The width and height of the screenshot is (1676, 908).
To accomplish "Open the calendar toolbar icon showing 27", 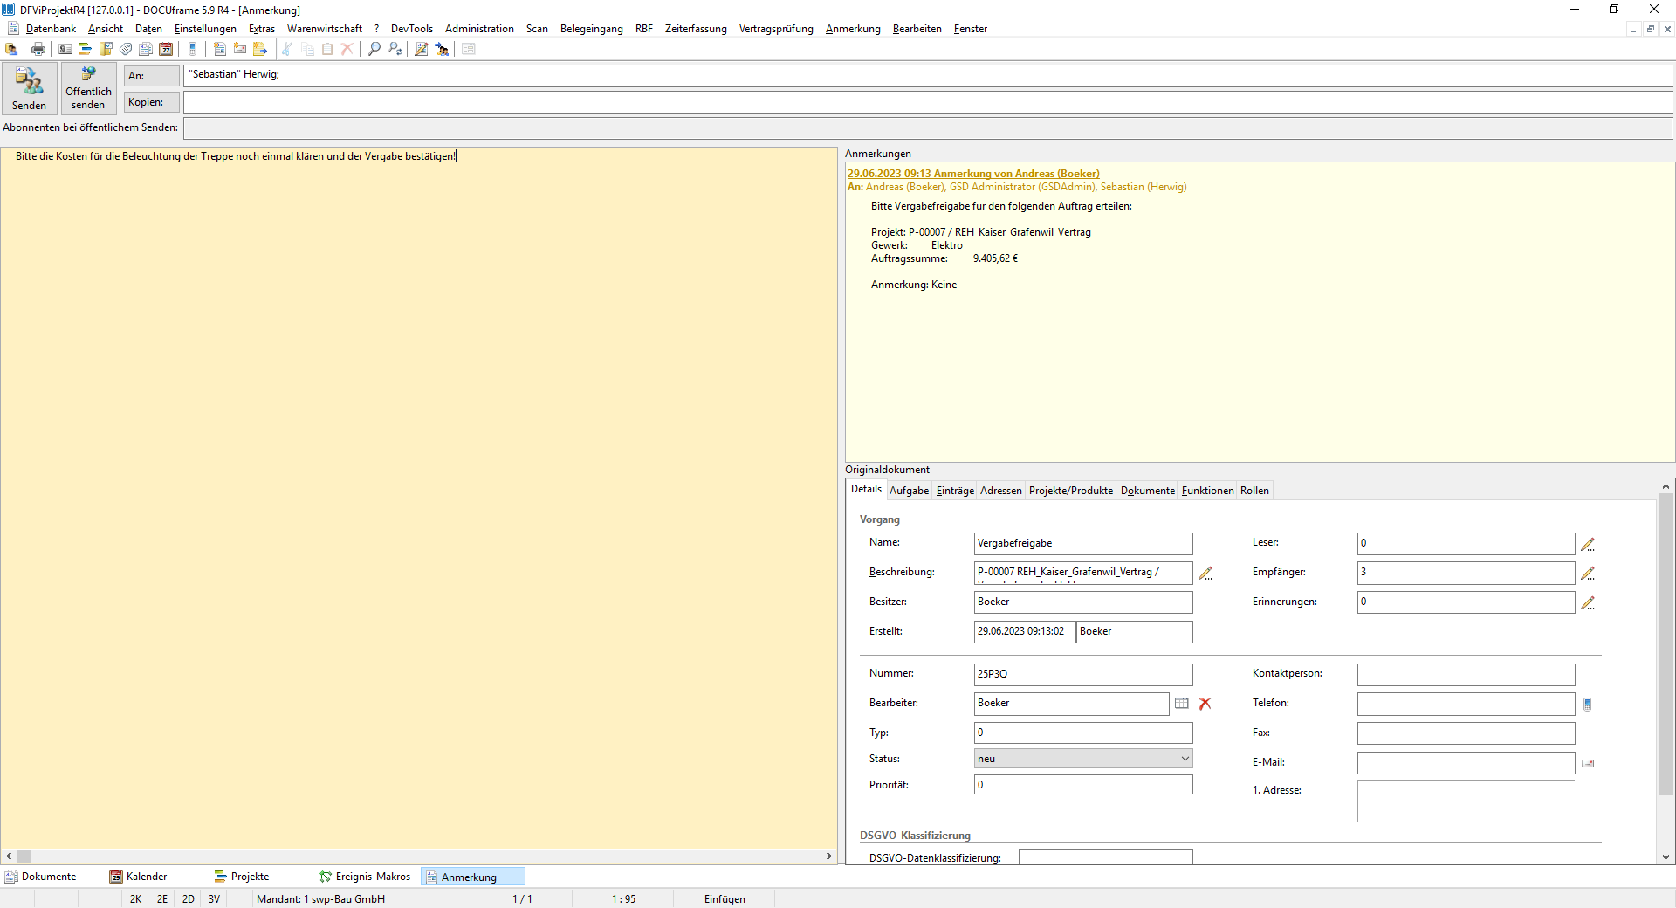I will [x=166, y=49].
